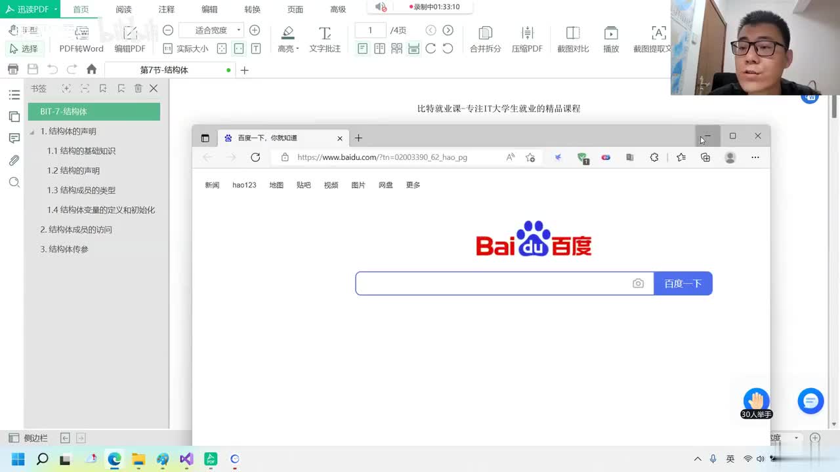The height and width of the screenshot is (472, 840).
Task: Click the 百度一下 search button
Action: [683, 283]
